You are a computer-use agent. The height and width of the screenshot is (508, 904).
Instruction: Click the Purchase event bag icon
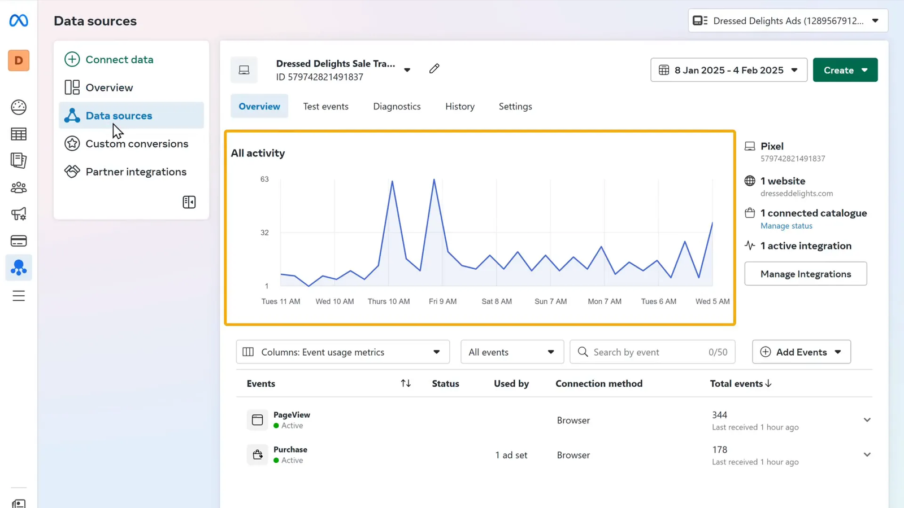pyautogui.click(x=257, y=454)
